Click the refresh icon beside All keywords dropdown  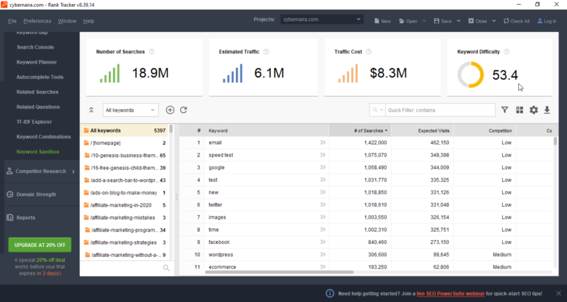click(x=184, y=110)
